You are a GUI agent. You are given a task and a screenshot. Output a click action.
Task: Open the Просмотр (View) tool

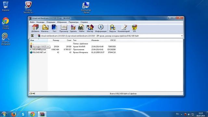64,28
